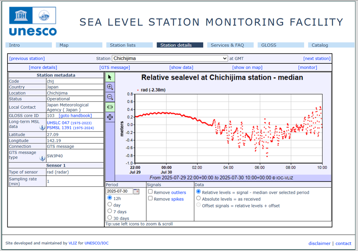Screen dimensions: 358x251
Task: Select the horizontal fit tool
Action: [110, 107]
